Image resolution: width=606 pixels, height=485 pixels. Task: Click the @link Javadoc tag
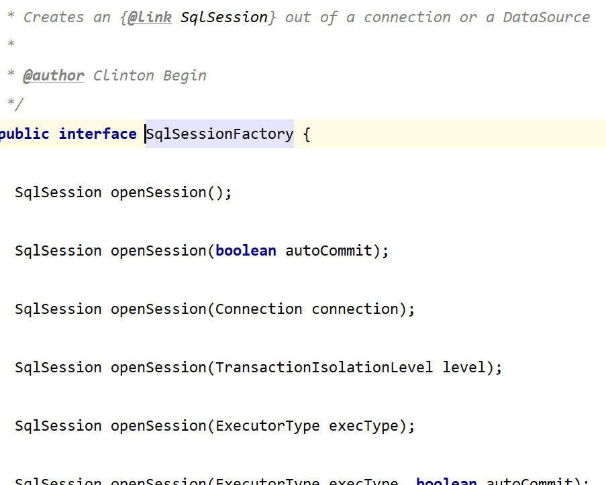pyautogui.click(x=149, y=17)
